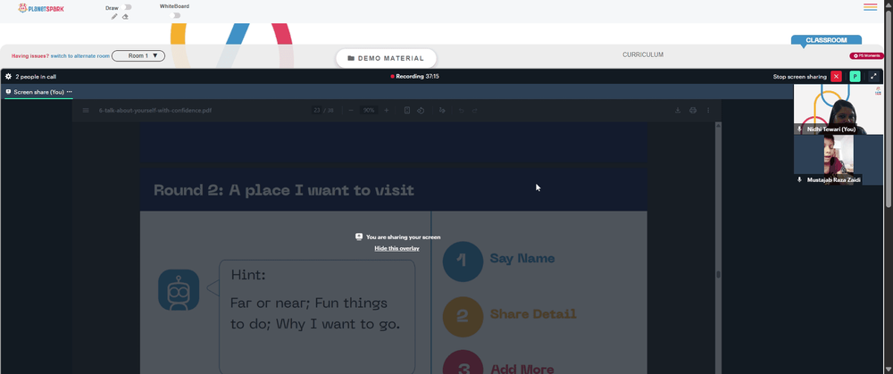Select the eraser tool
The image size is (893, 374).
pos(125,16)
